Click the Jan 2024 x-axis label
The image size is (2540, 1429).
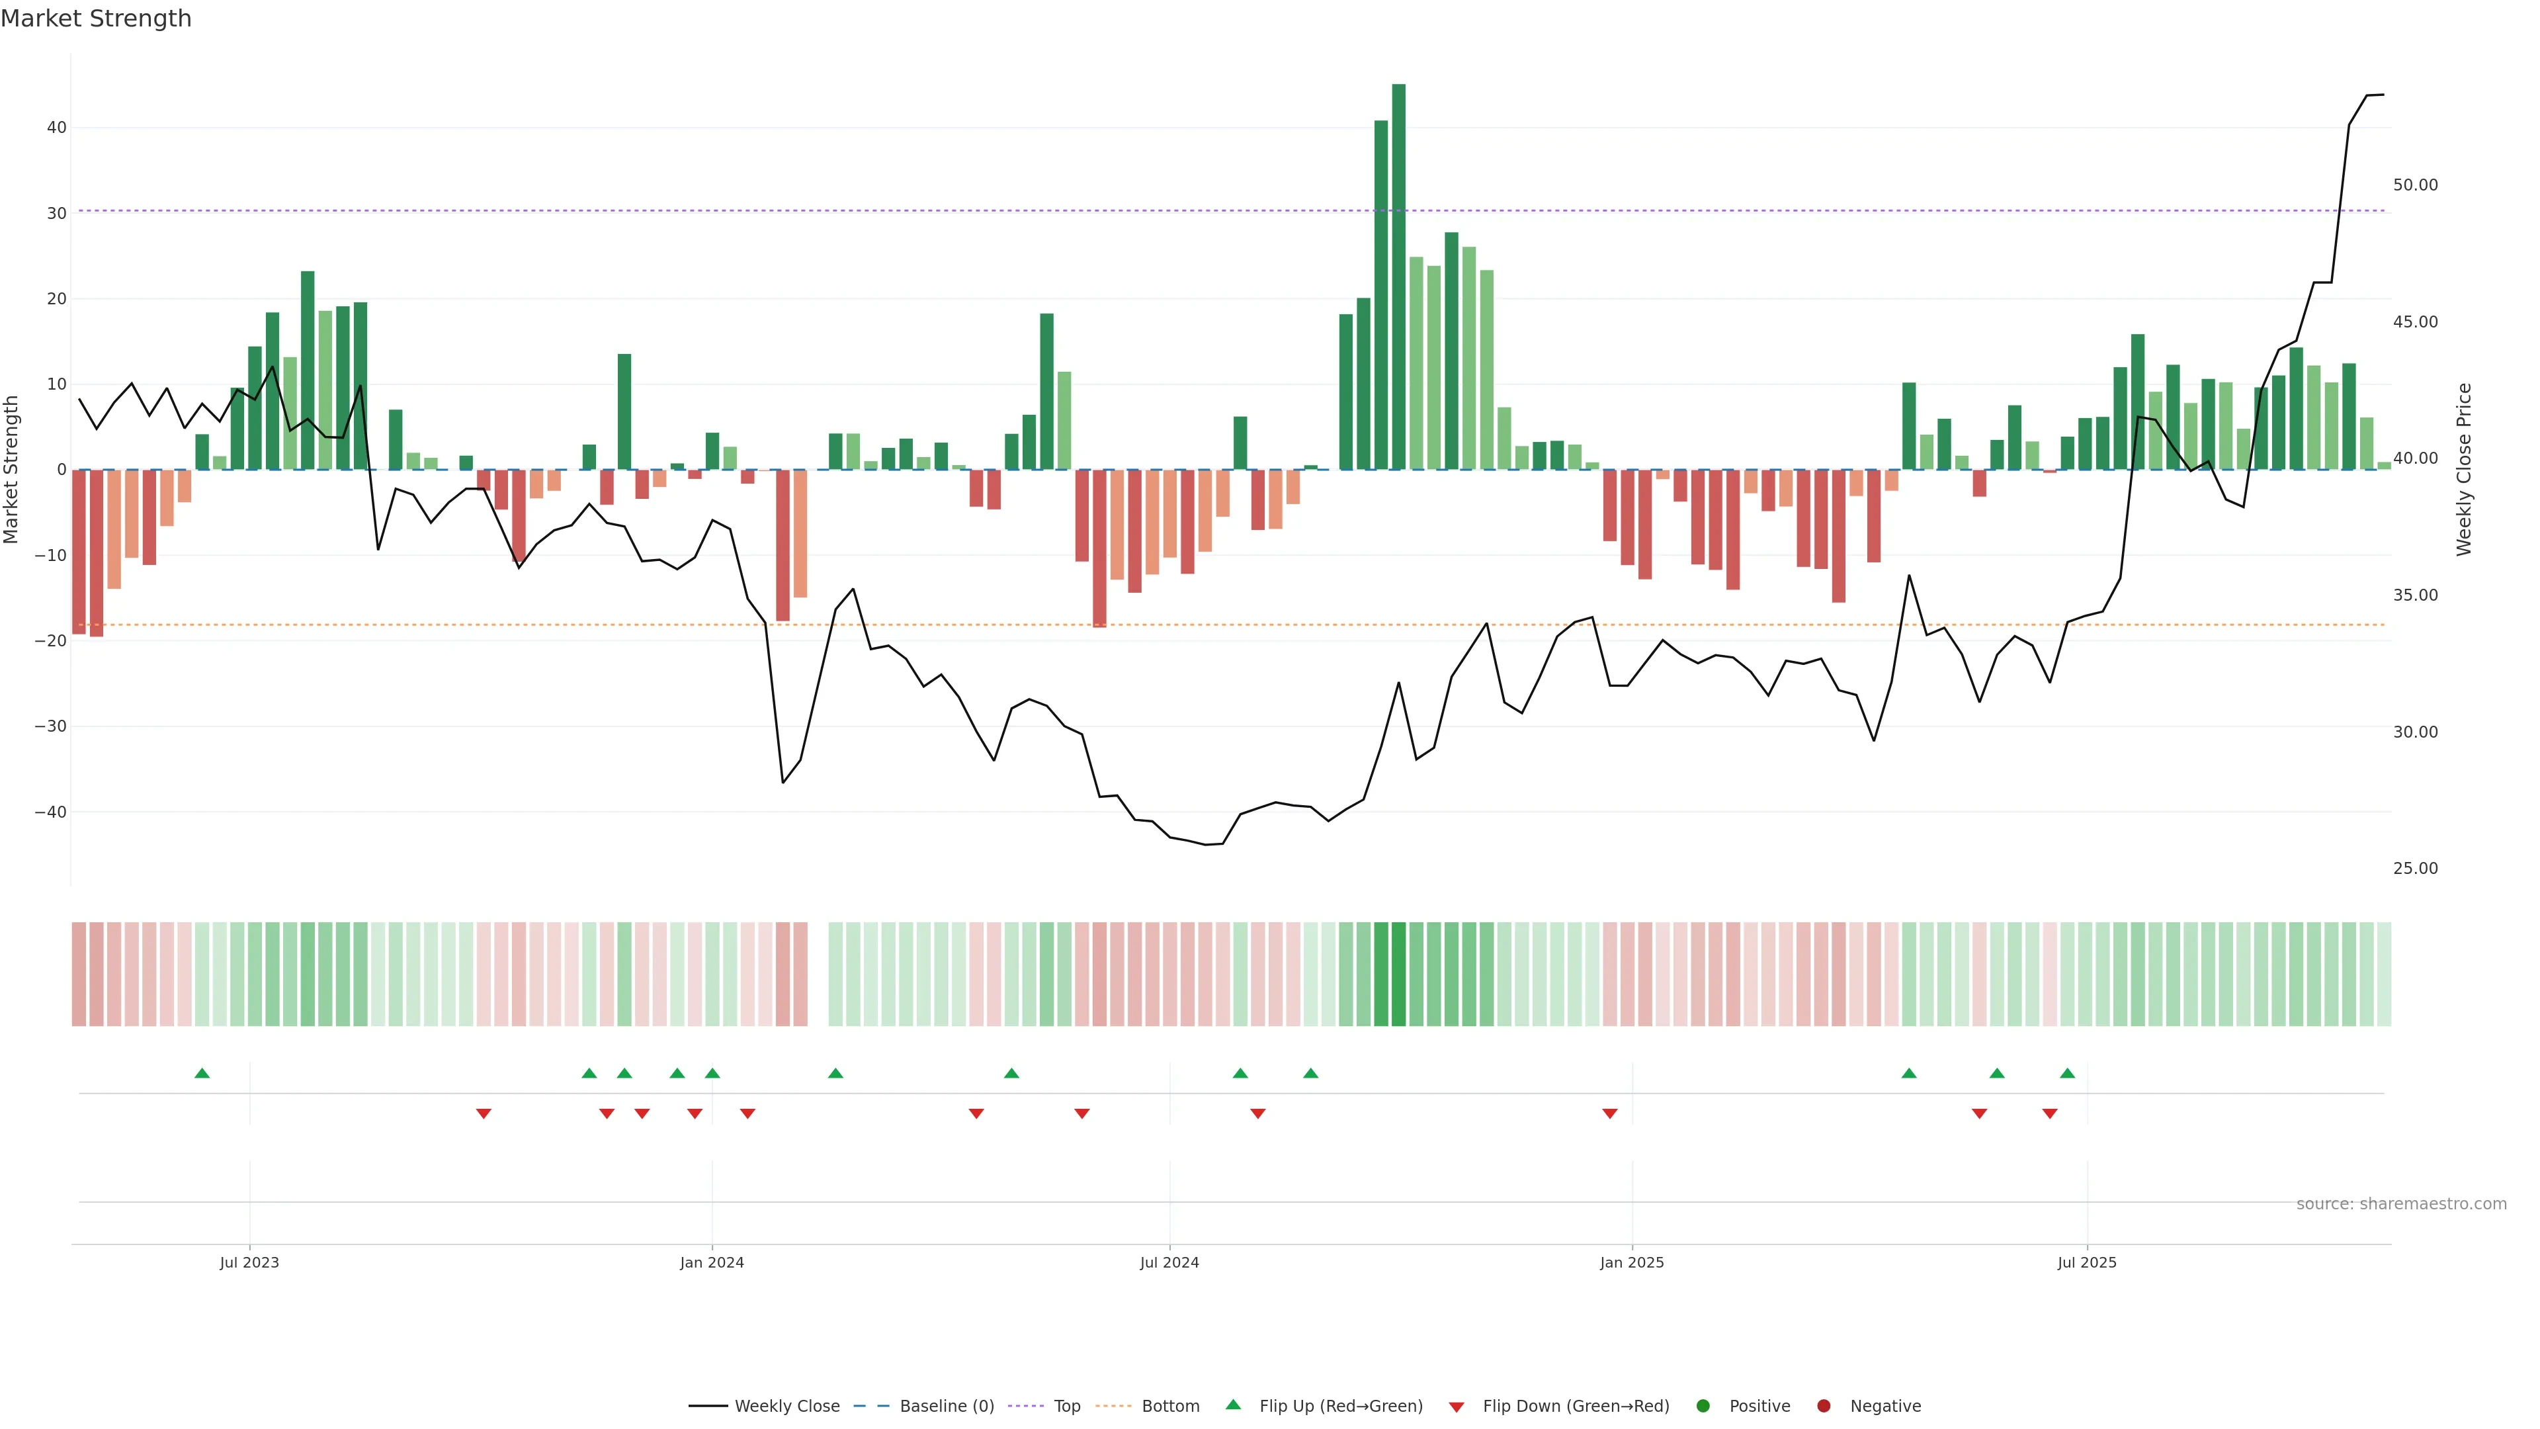[x=712, y=1262]
